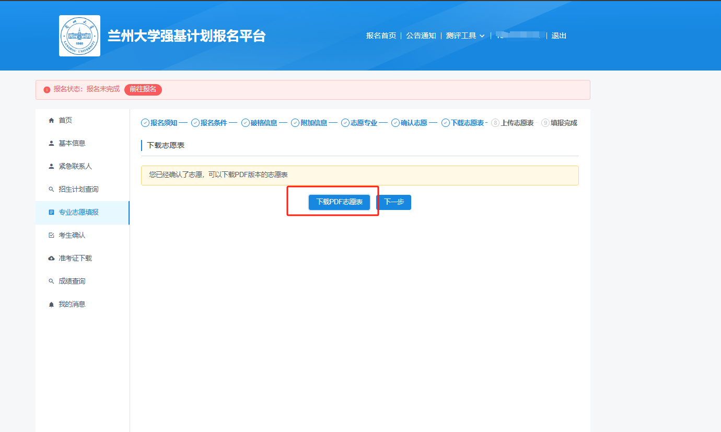
Task: Download the PDF with 下载PDF志愿表 button
Action: (339, 202)
